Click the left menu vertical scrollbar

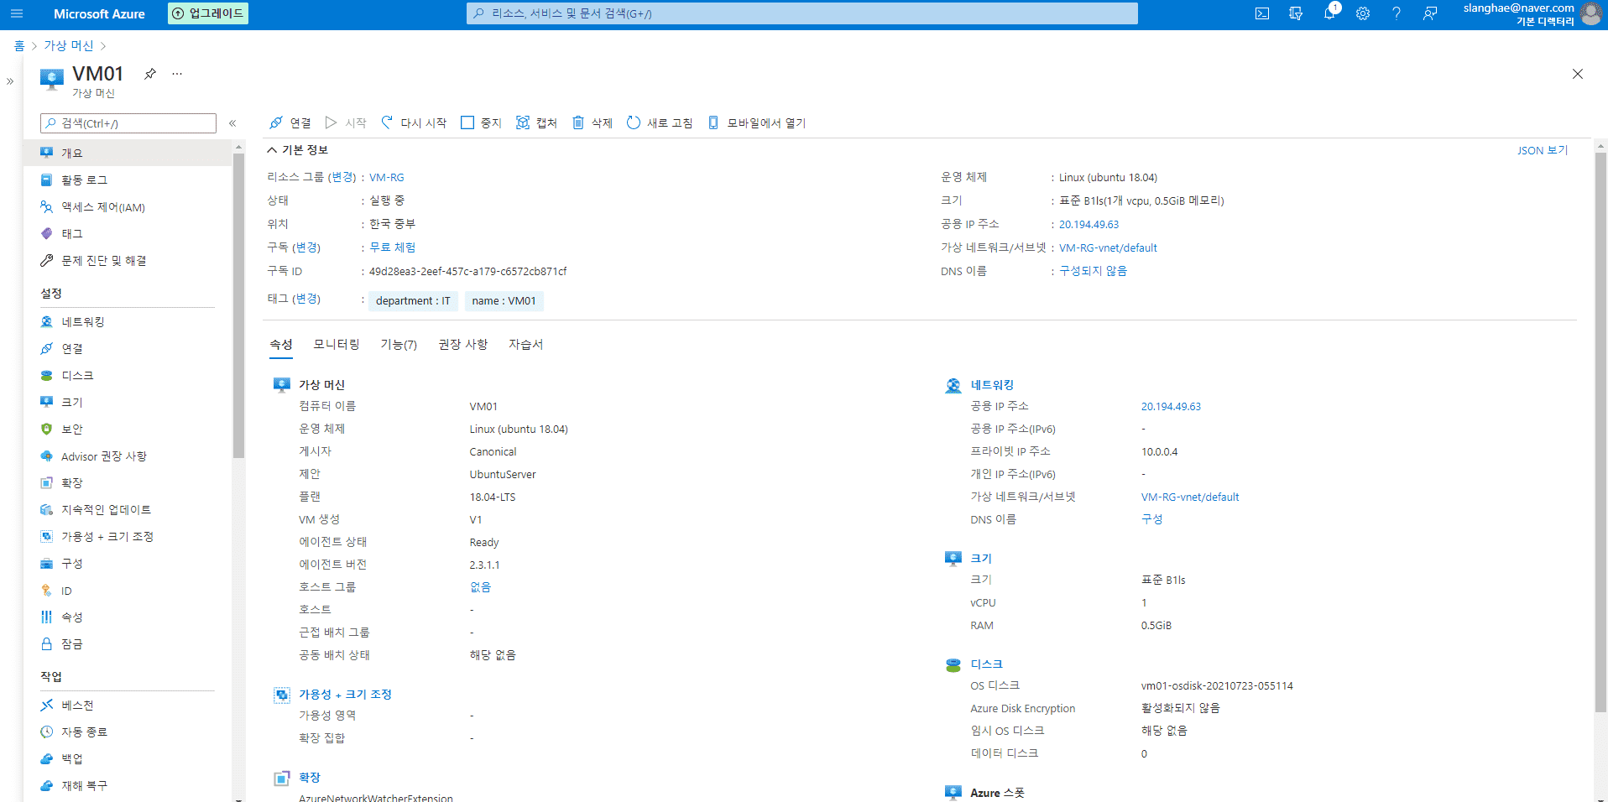pos(239,305)
